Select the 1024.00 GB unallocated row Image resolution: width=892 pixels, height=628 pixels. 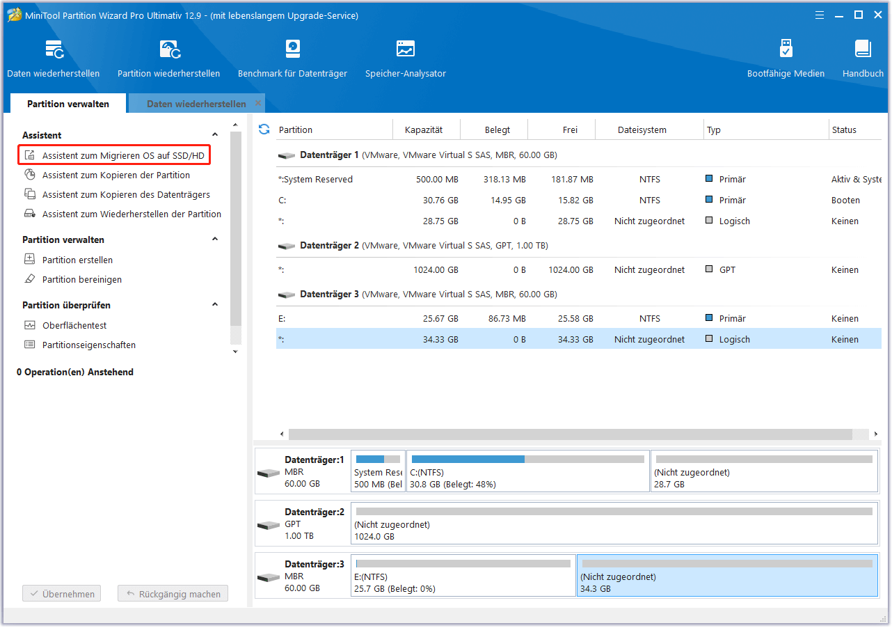579,269
